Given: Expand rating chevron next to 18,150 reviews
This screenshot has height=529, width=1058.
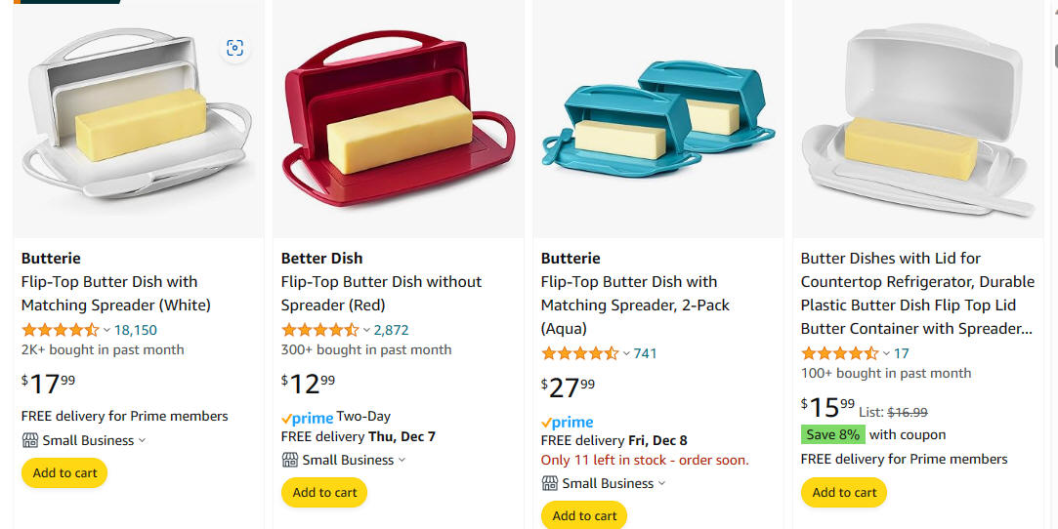Looking at the screenshot, I should 106,330.
